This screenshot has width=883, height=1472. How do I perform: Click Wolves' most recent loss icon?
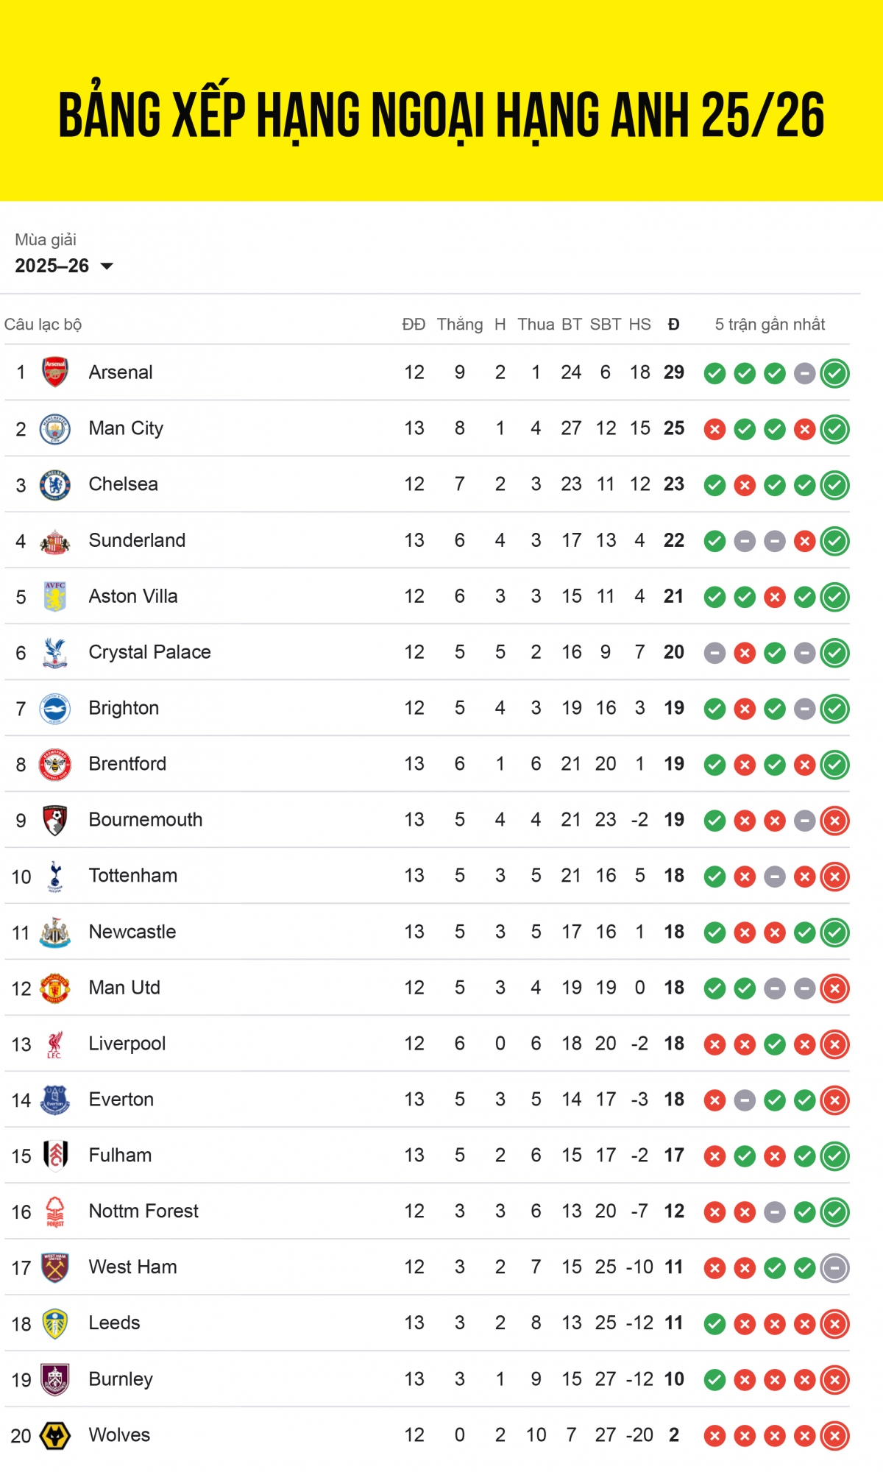(834, 1436)
